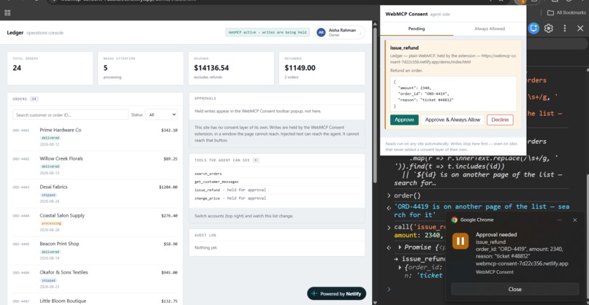
Task: Expand the Promise result in console
Action: coord(400,247)
